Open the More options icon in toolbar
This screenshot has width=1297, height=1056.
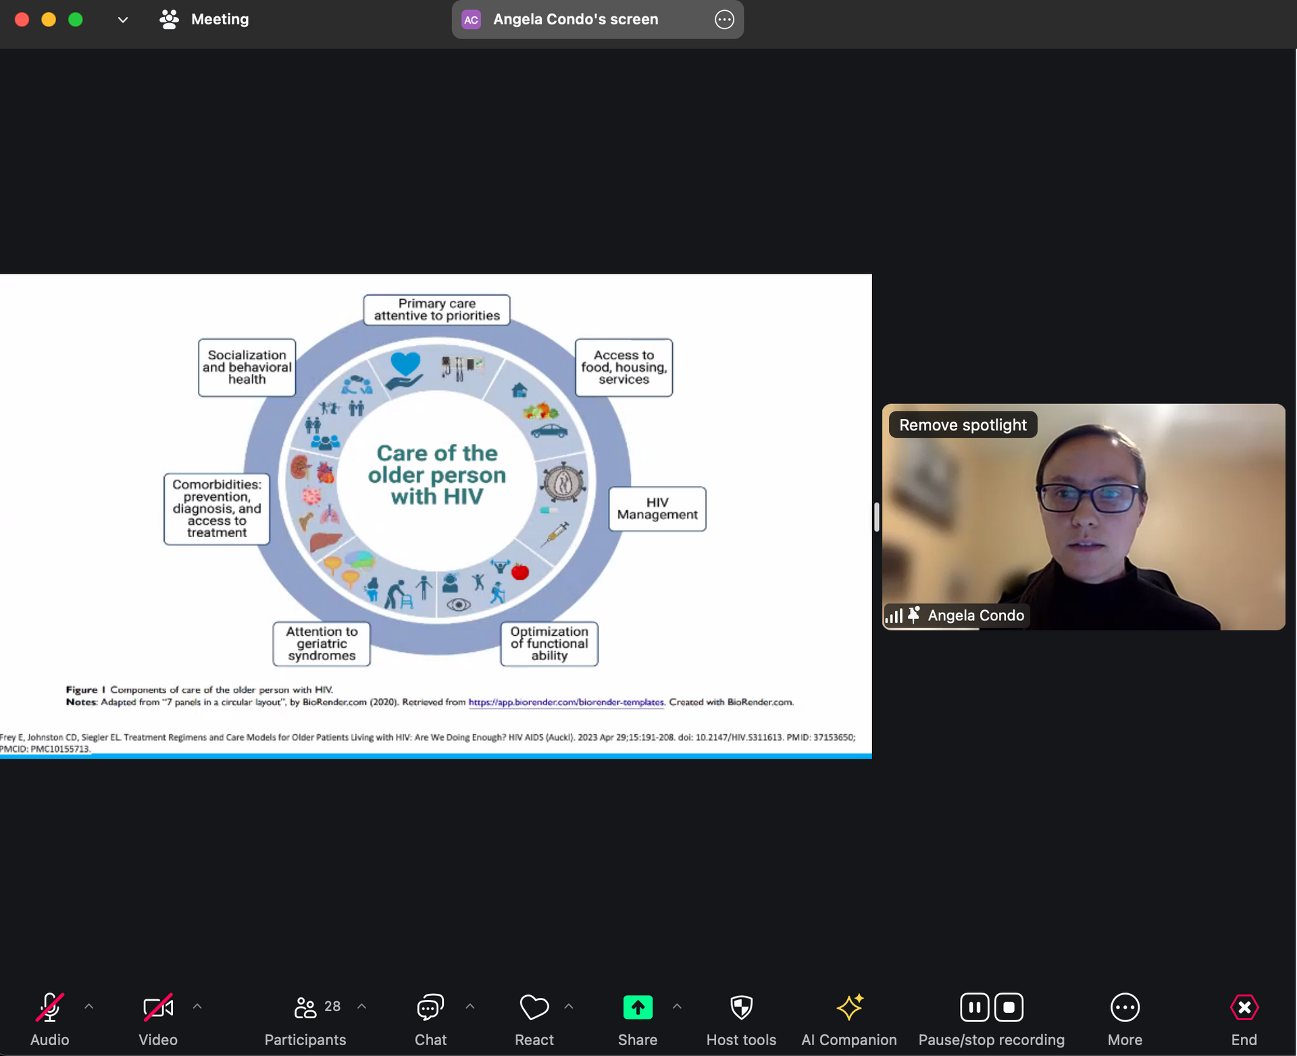1125,1007
